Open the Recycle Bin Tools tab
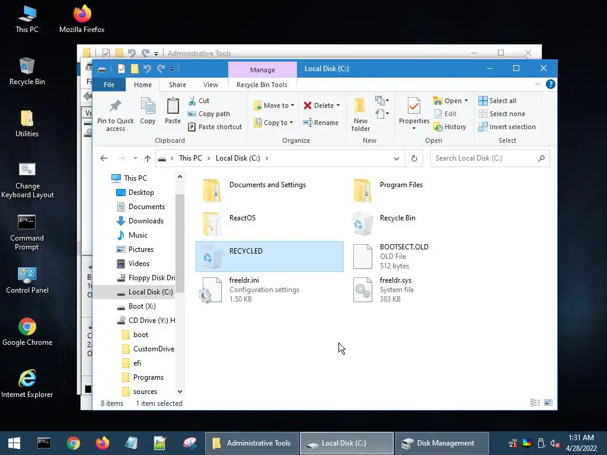Image resolution: width=607 pixels, height=455 pixels. click(x=262, y=85)
